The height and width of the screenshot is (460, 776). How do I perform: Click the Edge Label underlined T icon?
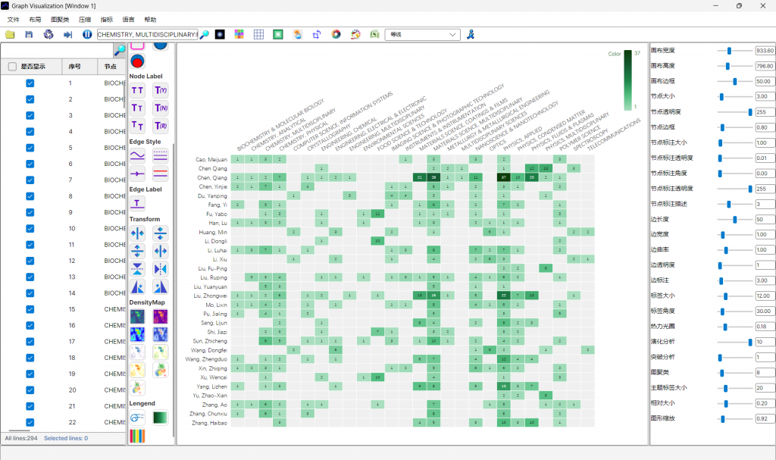(x=137, y=202)
